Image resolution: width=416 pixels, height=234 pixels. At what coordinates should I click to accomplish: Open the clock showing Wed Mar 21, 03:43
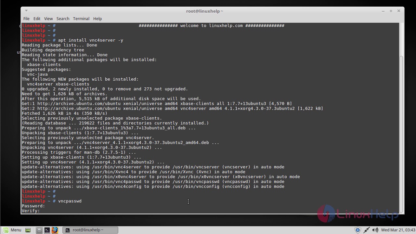[398, 230]
